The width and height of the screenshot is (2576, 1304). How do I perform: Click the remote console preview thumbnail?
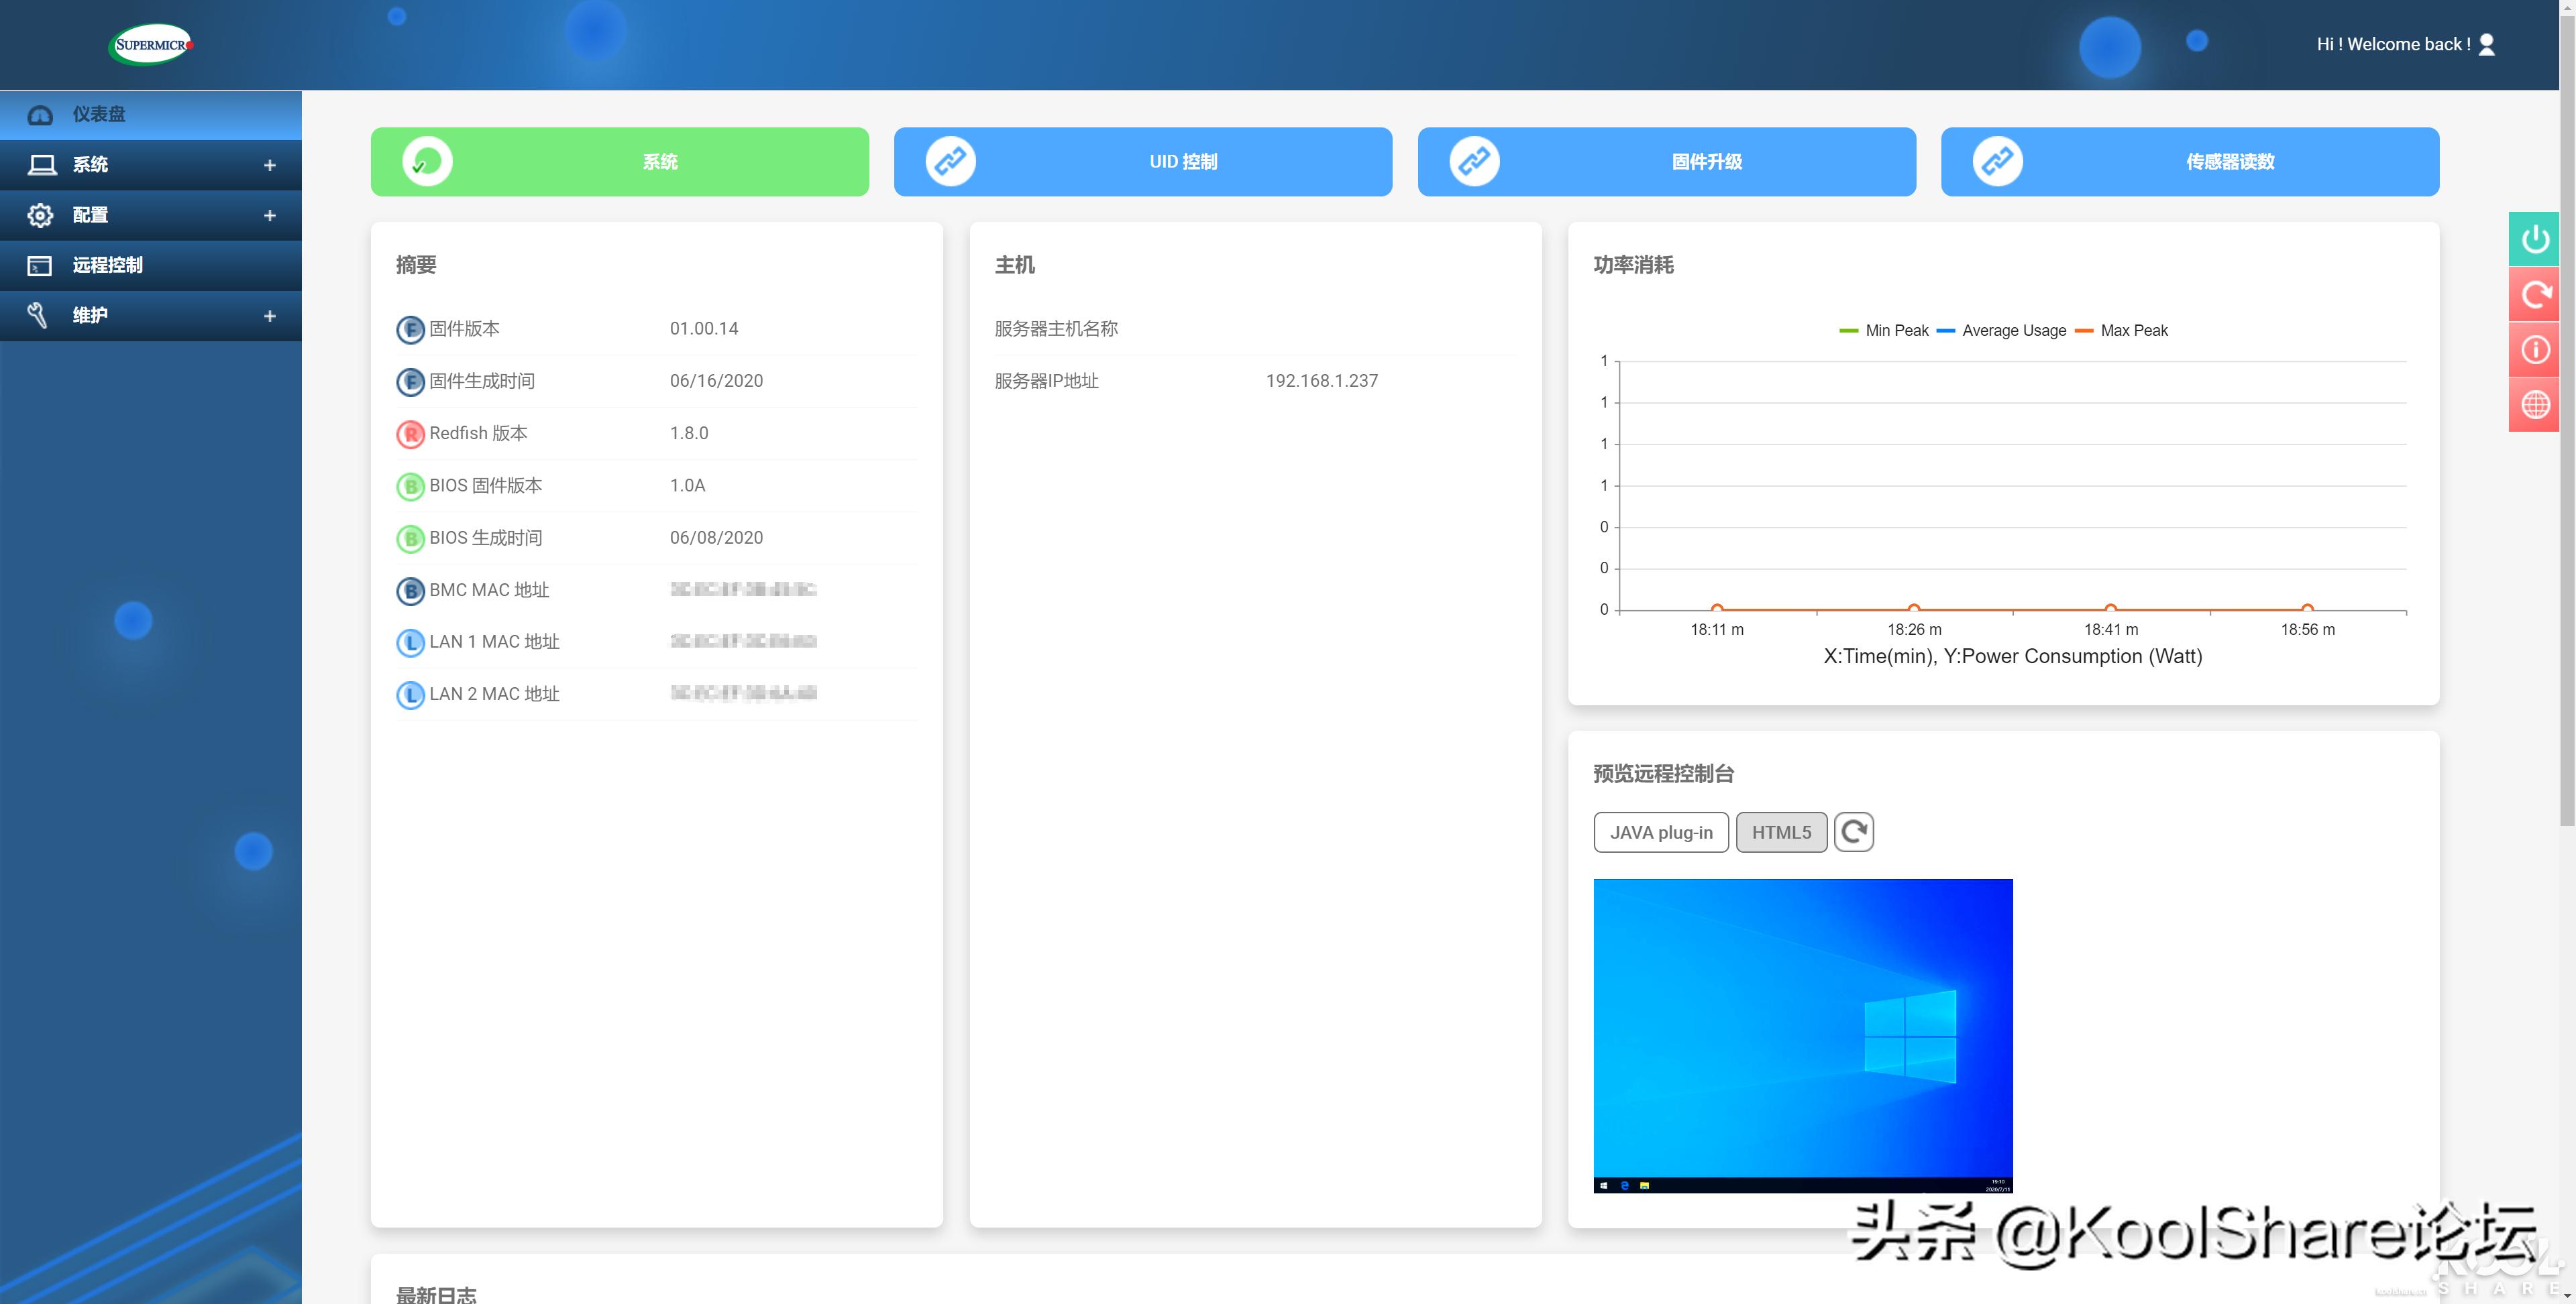pos(1802,1035)
